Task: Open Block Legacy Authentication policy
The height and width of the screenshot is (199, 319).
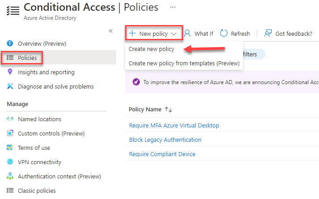Action: (x=165, y=140)
